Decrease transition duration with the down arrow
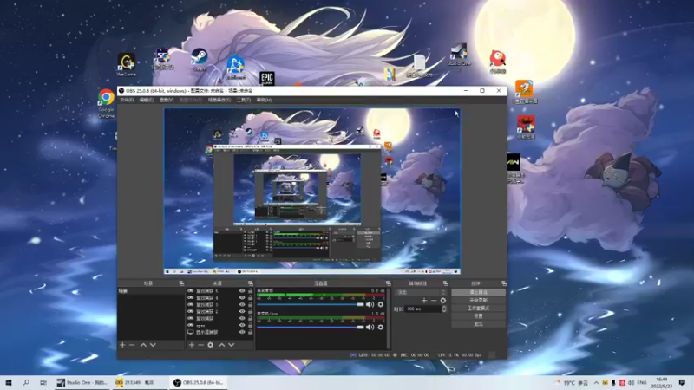 (x=444, y=311)
